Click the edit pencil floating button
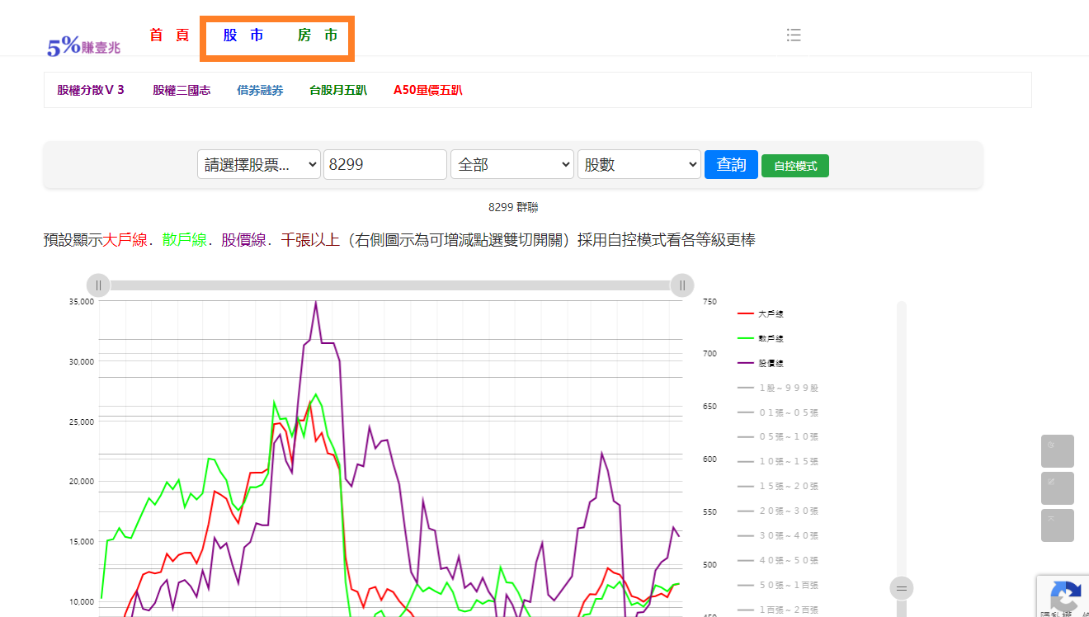 click(x=1058, y=488)
